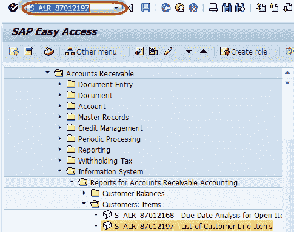Click the First Page icon
Image resolution: width=294 pixels, height=232 pixels.
[261, 8]
